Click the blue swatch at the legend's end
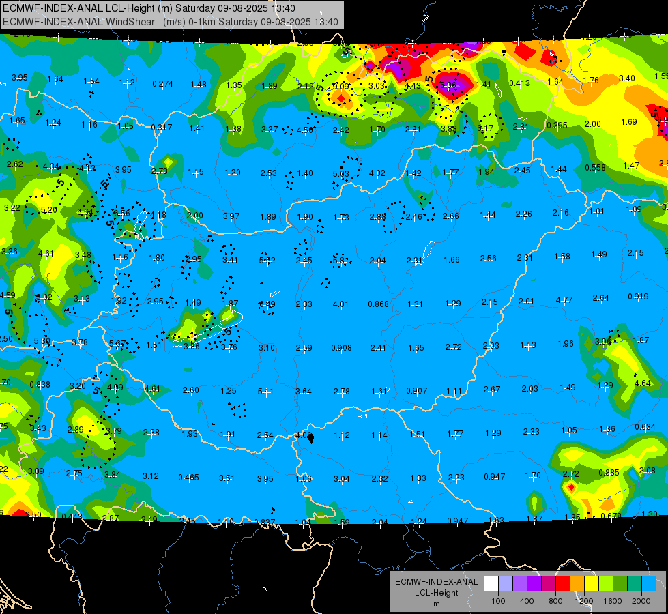668x614 pixels. coord(649,584)
